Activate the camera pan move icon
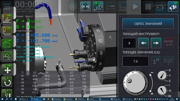This screenshot has width=180, height=101. 7,69
